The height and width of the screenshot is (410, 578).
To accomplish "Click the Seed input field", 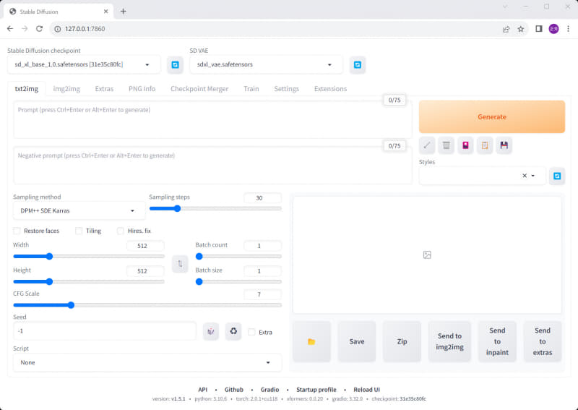I will point(105,331).
